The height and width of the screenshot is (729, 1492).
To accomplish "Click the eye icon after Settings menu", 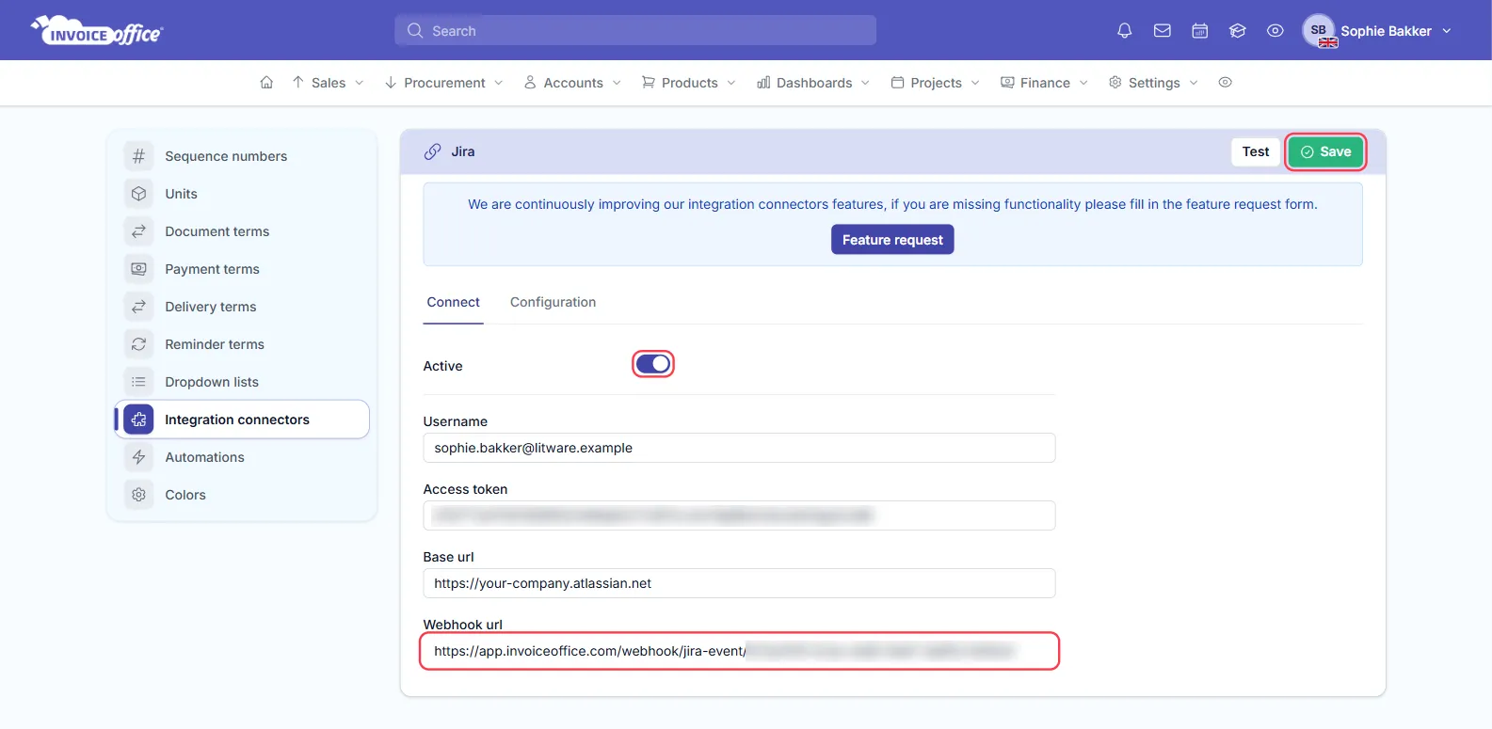I will pyautogui.click(x=1225, y=83).
